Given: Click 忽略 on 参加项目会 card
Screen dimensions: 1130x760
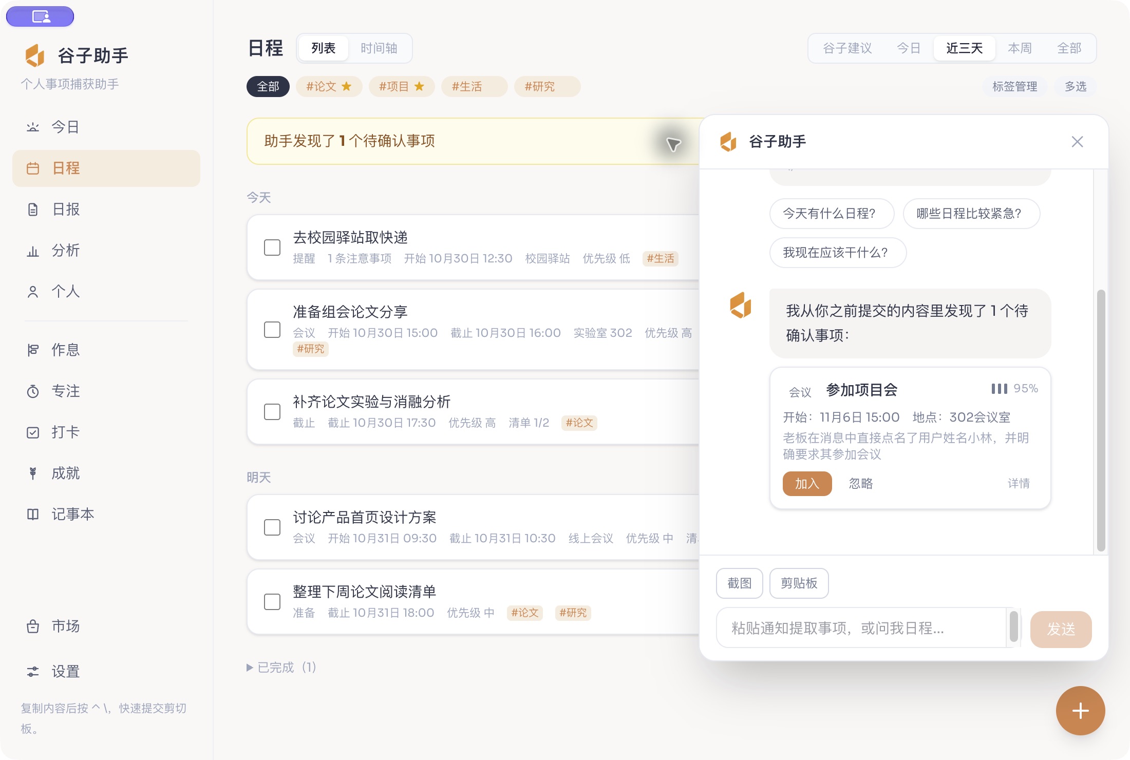Looking at the screenshot, I should [x=860, y=483].
